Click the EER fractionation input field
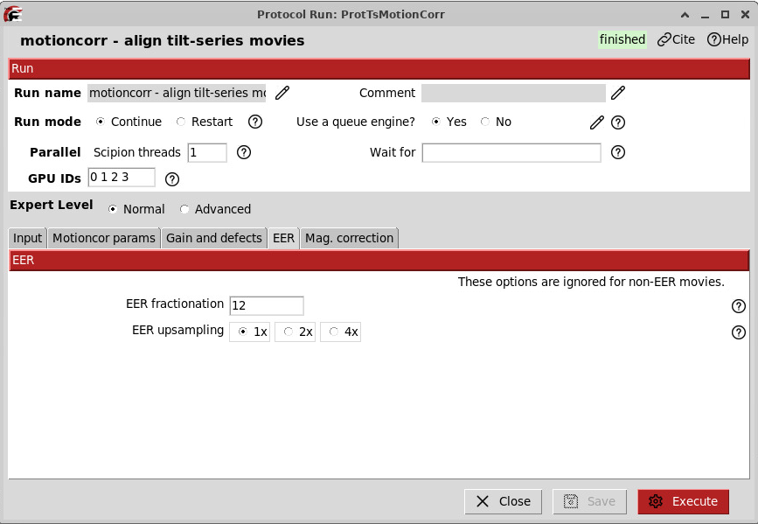The height and width of the screenshot is (524, 758). pos(266,305)
